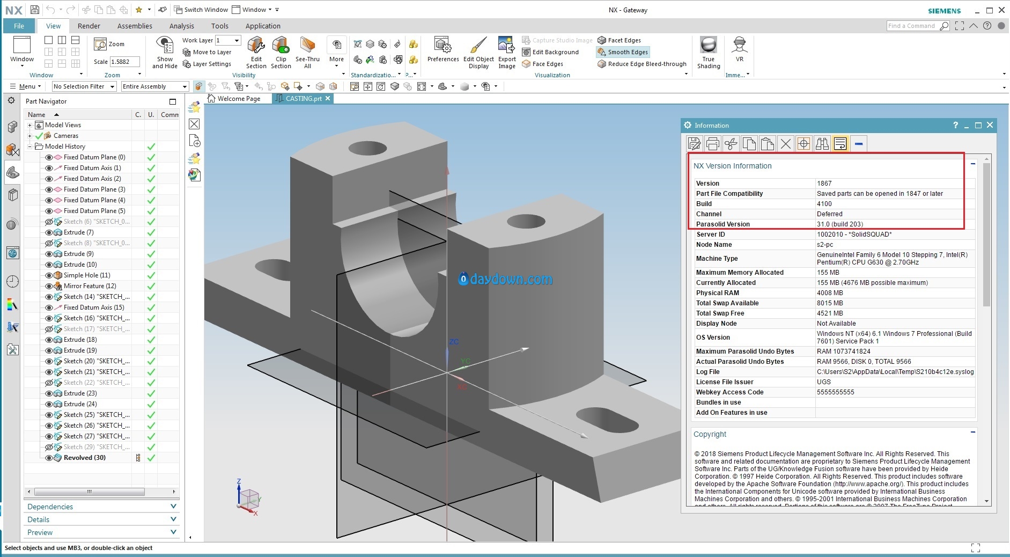Toggle the Cameras check mark

click(x=39, y=136)
